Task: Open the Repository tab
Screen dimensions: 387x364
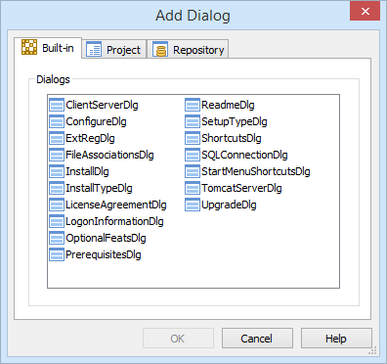Action: pos(188,49)
